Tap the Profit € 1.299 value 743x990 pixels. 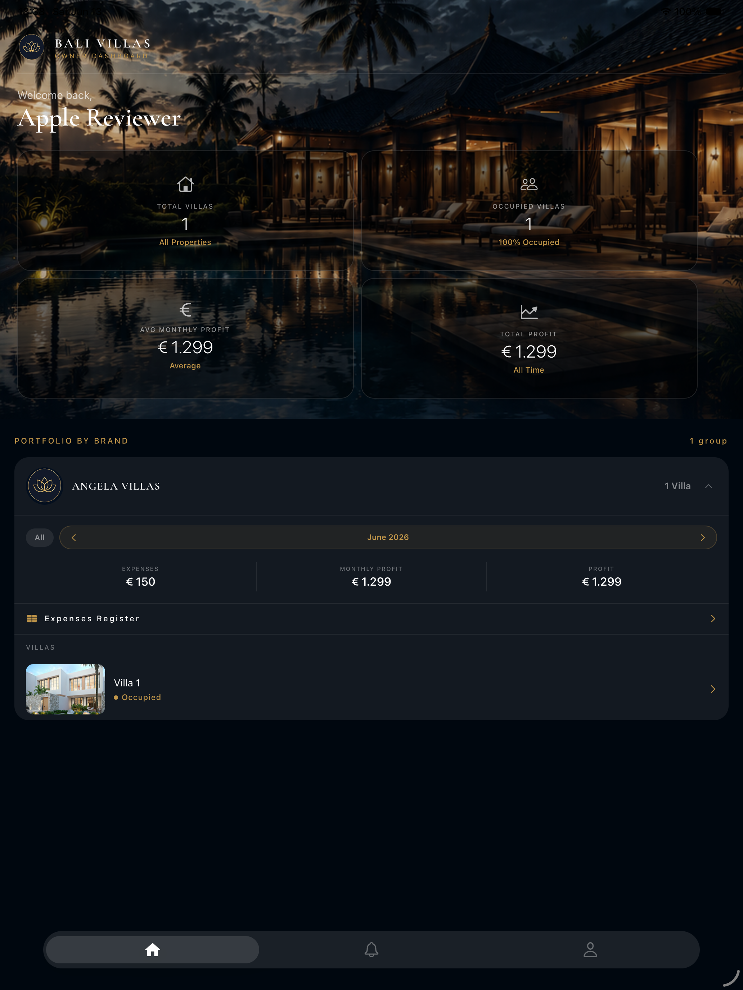pos(602,582)
